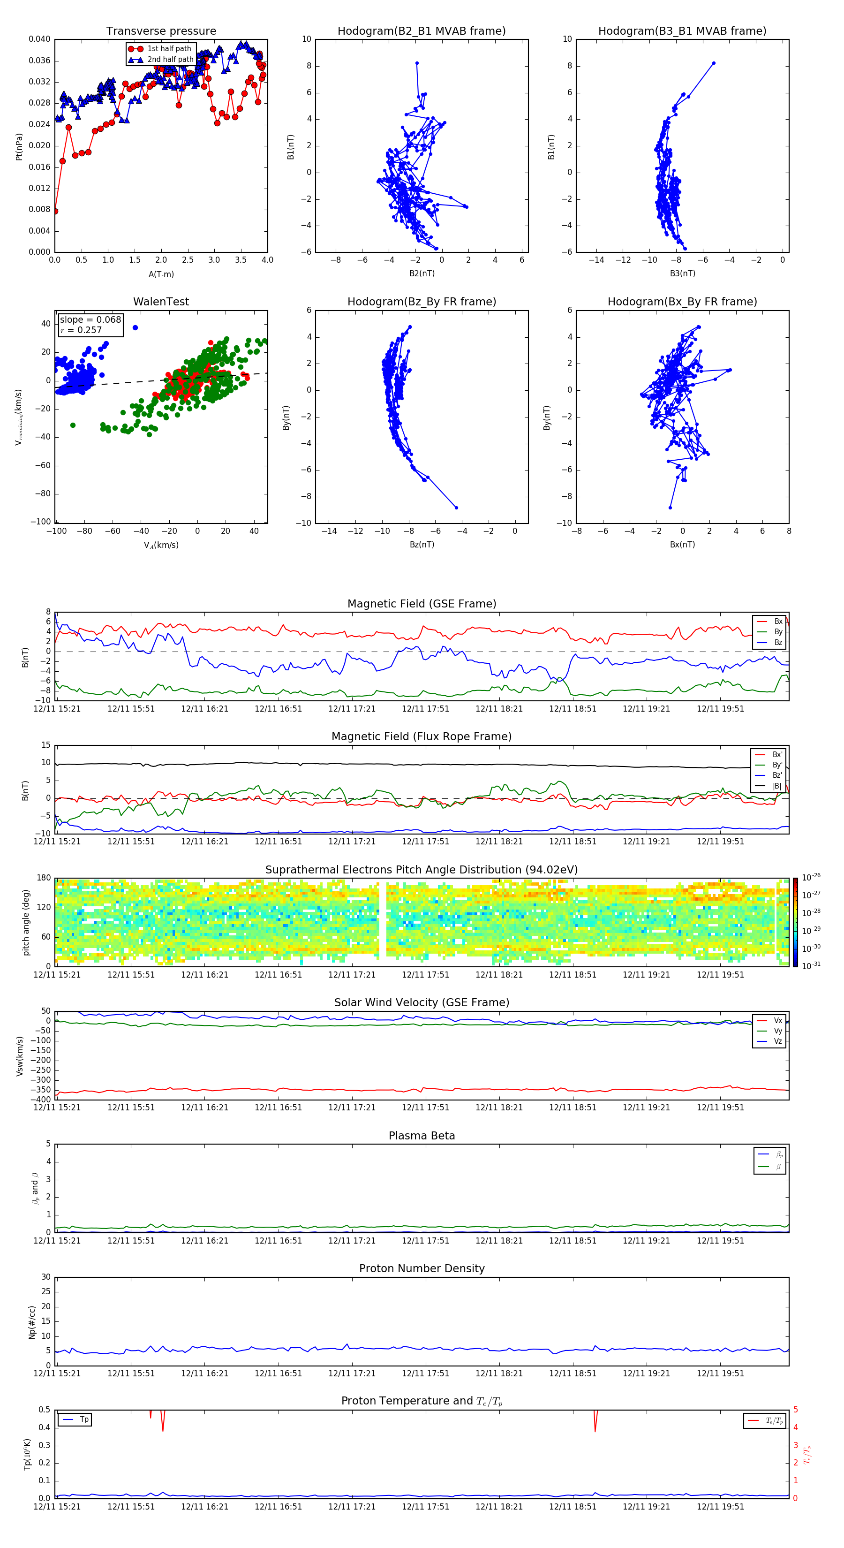Click the "Vsw(km/s)" axis label
This screenshot has width=844, height=1548.
coord(19,1056)
